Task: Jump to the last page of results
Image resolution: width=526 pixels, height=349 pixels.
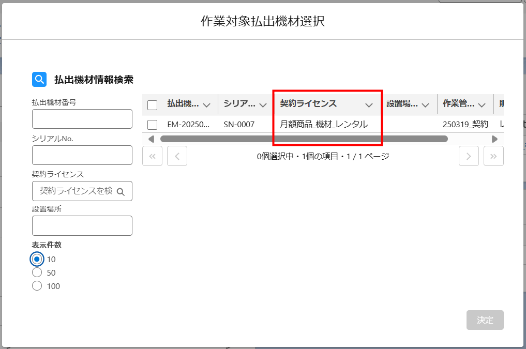Action: (x=493, y=156)
